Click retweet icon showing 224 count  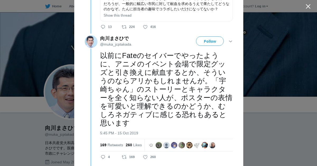(124, 27)
